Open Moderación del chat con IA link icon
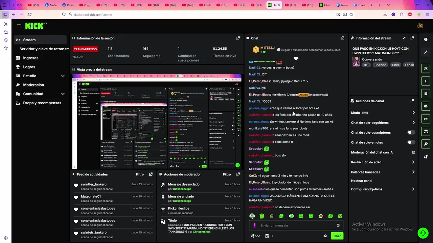Image resolution: width=433 pixels, height=243 pixels. 413,152
